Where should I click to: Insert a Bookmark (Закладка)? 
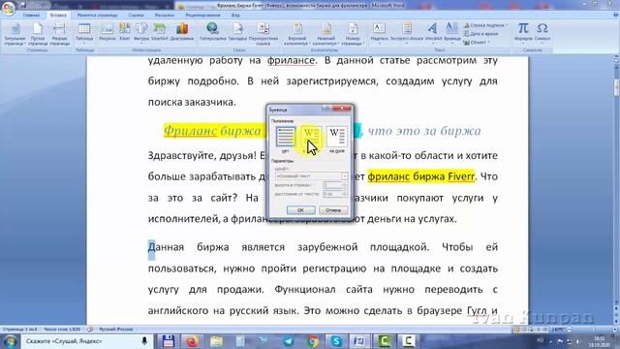[x=237, y=32]
